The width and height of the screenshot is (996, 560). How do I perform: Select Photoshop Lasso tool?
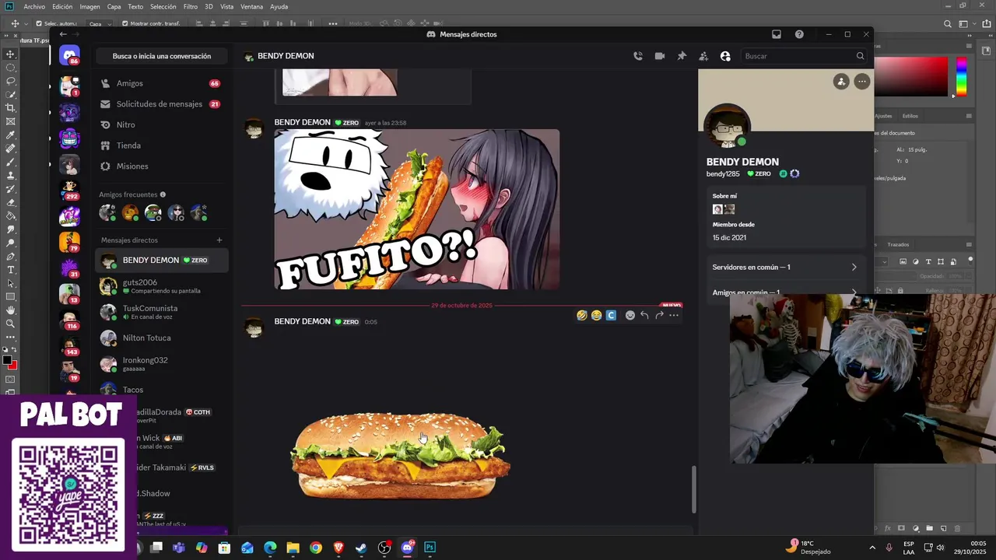tap(11, 81)
